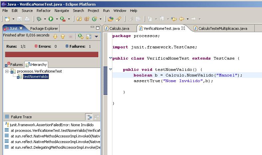Open the Refactor menu
Image resolution: width=262 pixels, height=155 pixels.
pyautogui.click(x=44, y=11)
